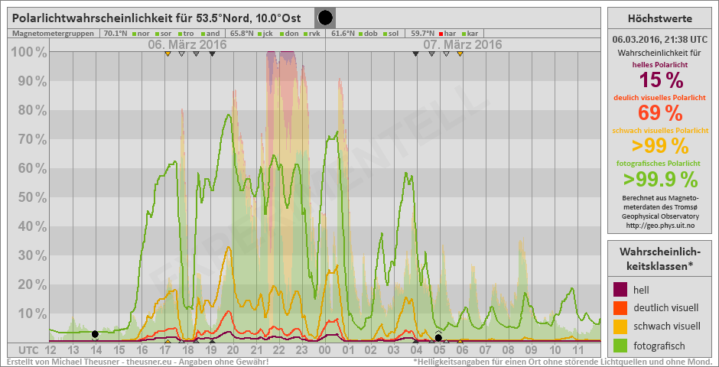The height and width of the screenshot is (367, 719).
Task: Select the green 'fotografisch' legend swatch
Action: click(x=621, y=345)
